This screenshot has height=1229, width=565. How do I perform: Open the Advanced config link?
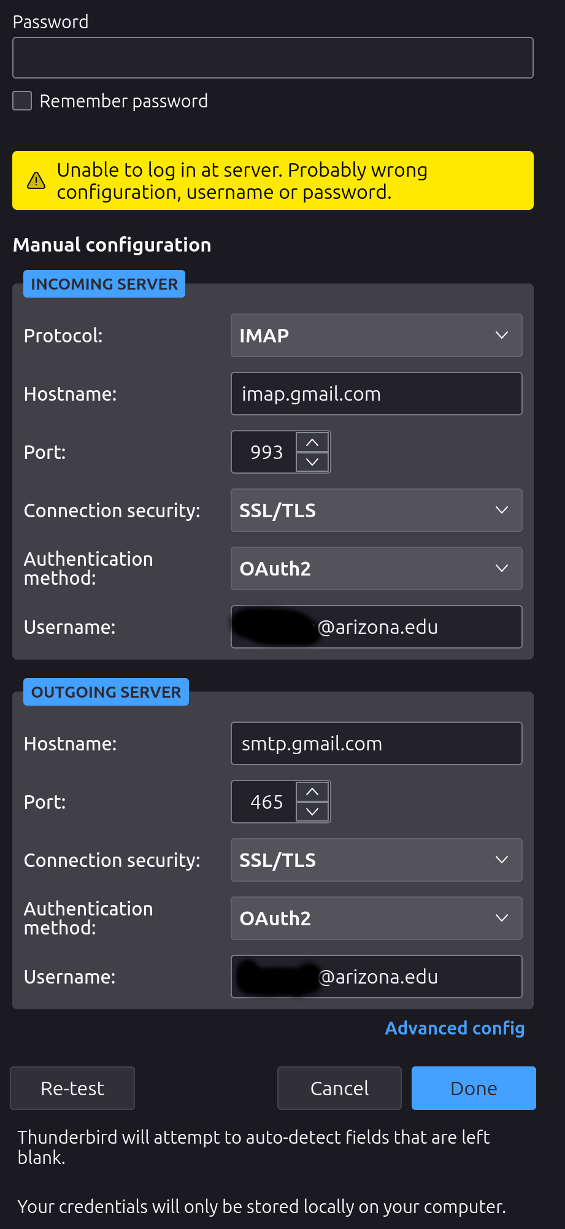coord(455,1028)
